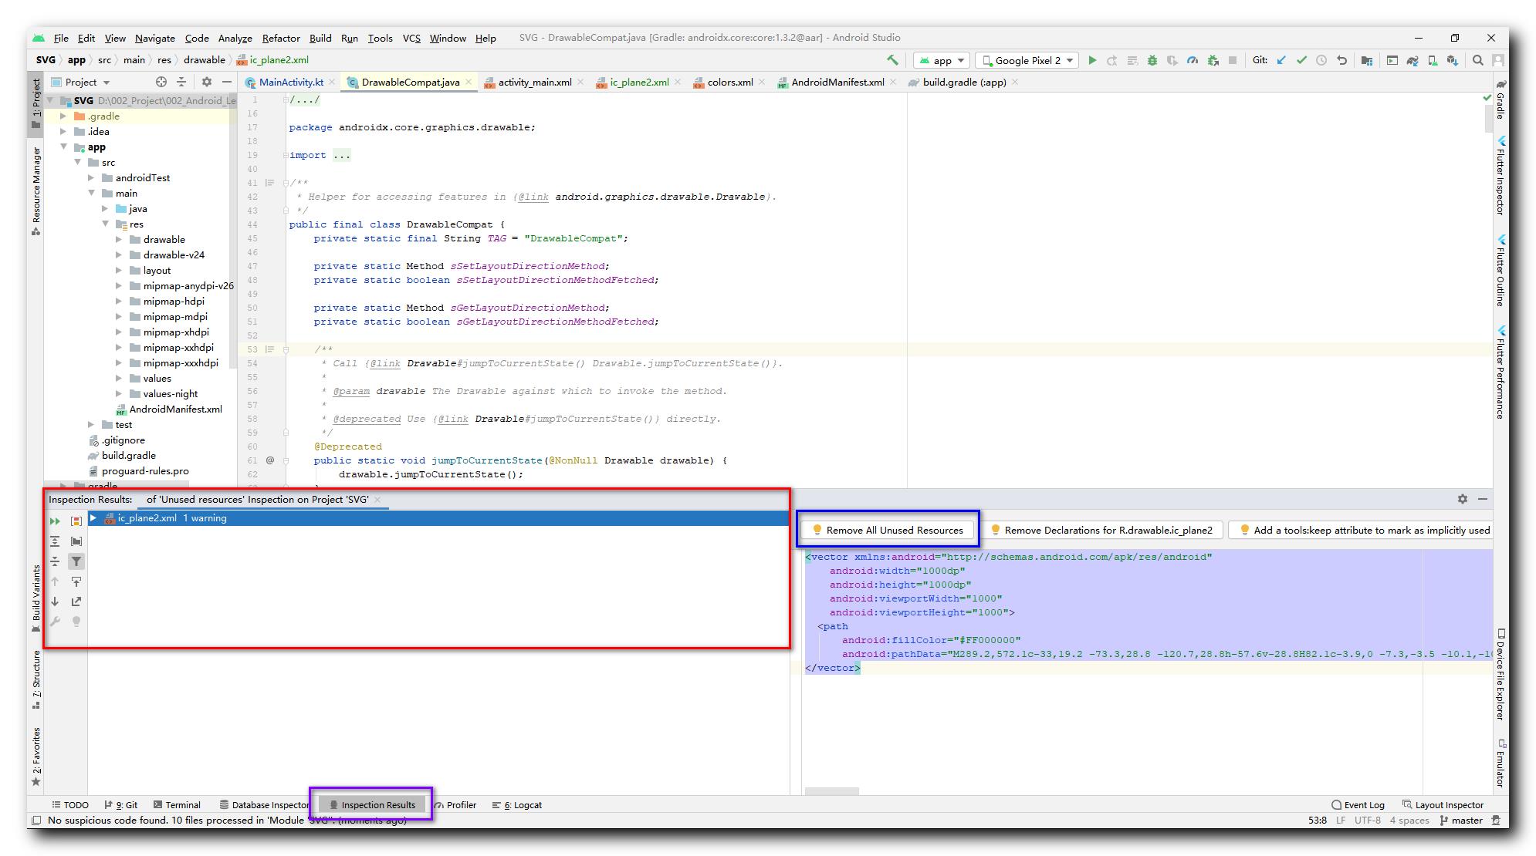
Task: Open the VCS menu in menu bar
Action: [411, 38]
